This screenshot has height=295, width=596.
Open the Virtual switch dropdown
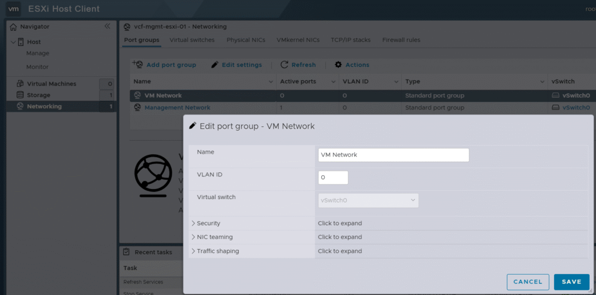tap(368, 200)
